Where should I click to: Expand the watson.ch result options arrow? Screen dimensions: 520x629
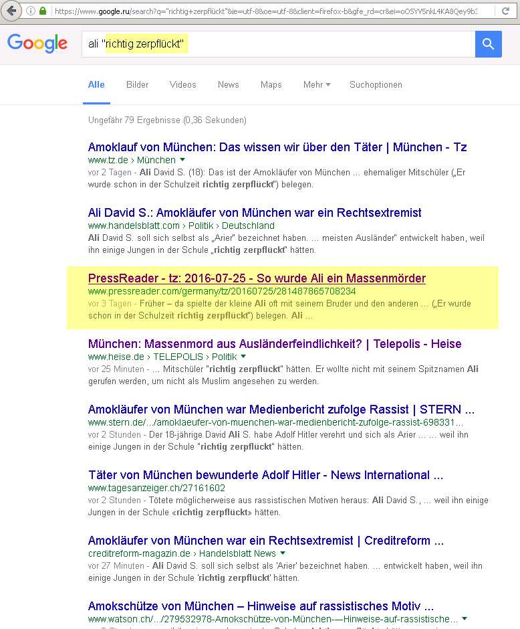[x=465, y=618]
